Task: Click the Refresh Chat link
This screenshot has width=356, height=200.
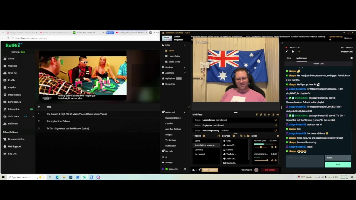Action: [x=347, y=52]
